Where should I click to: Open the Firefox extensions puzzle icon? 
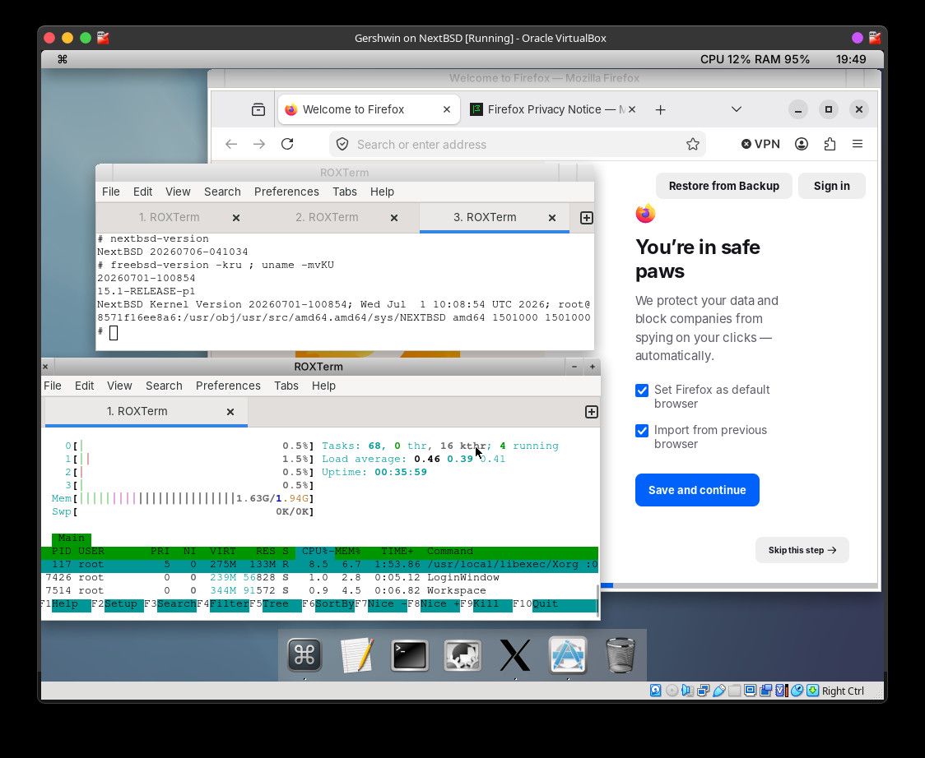coord(830,144)
